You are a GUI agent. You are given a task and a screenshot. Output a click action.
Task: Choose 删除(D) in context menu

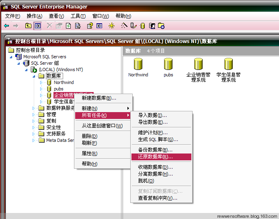103,136
